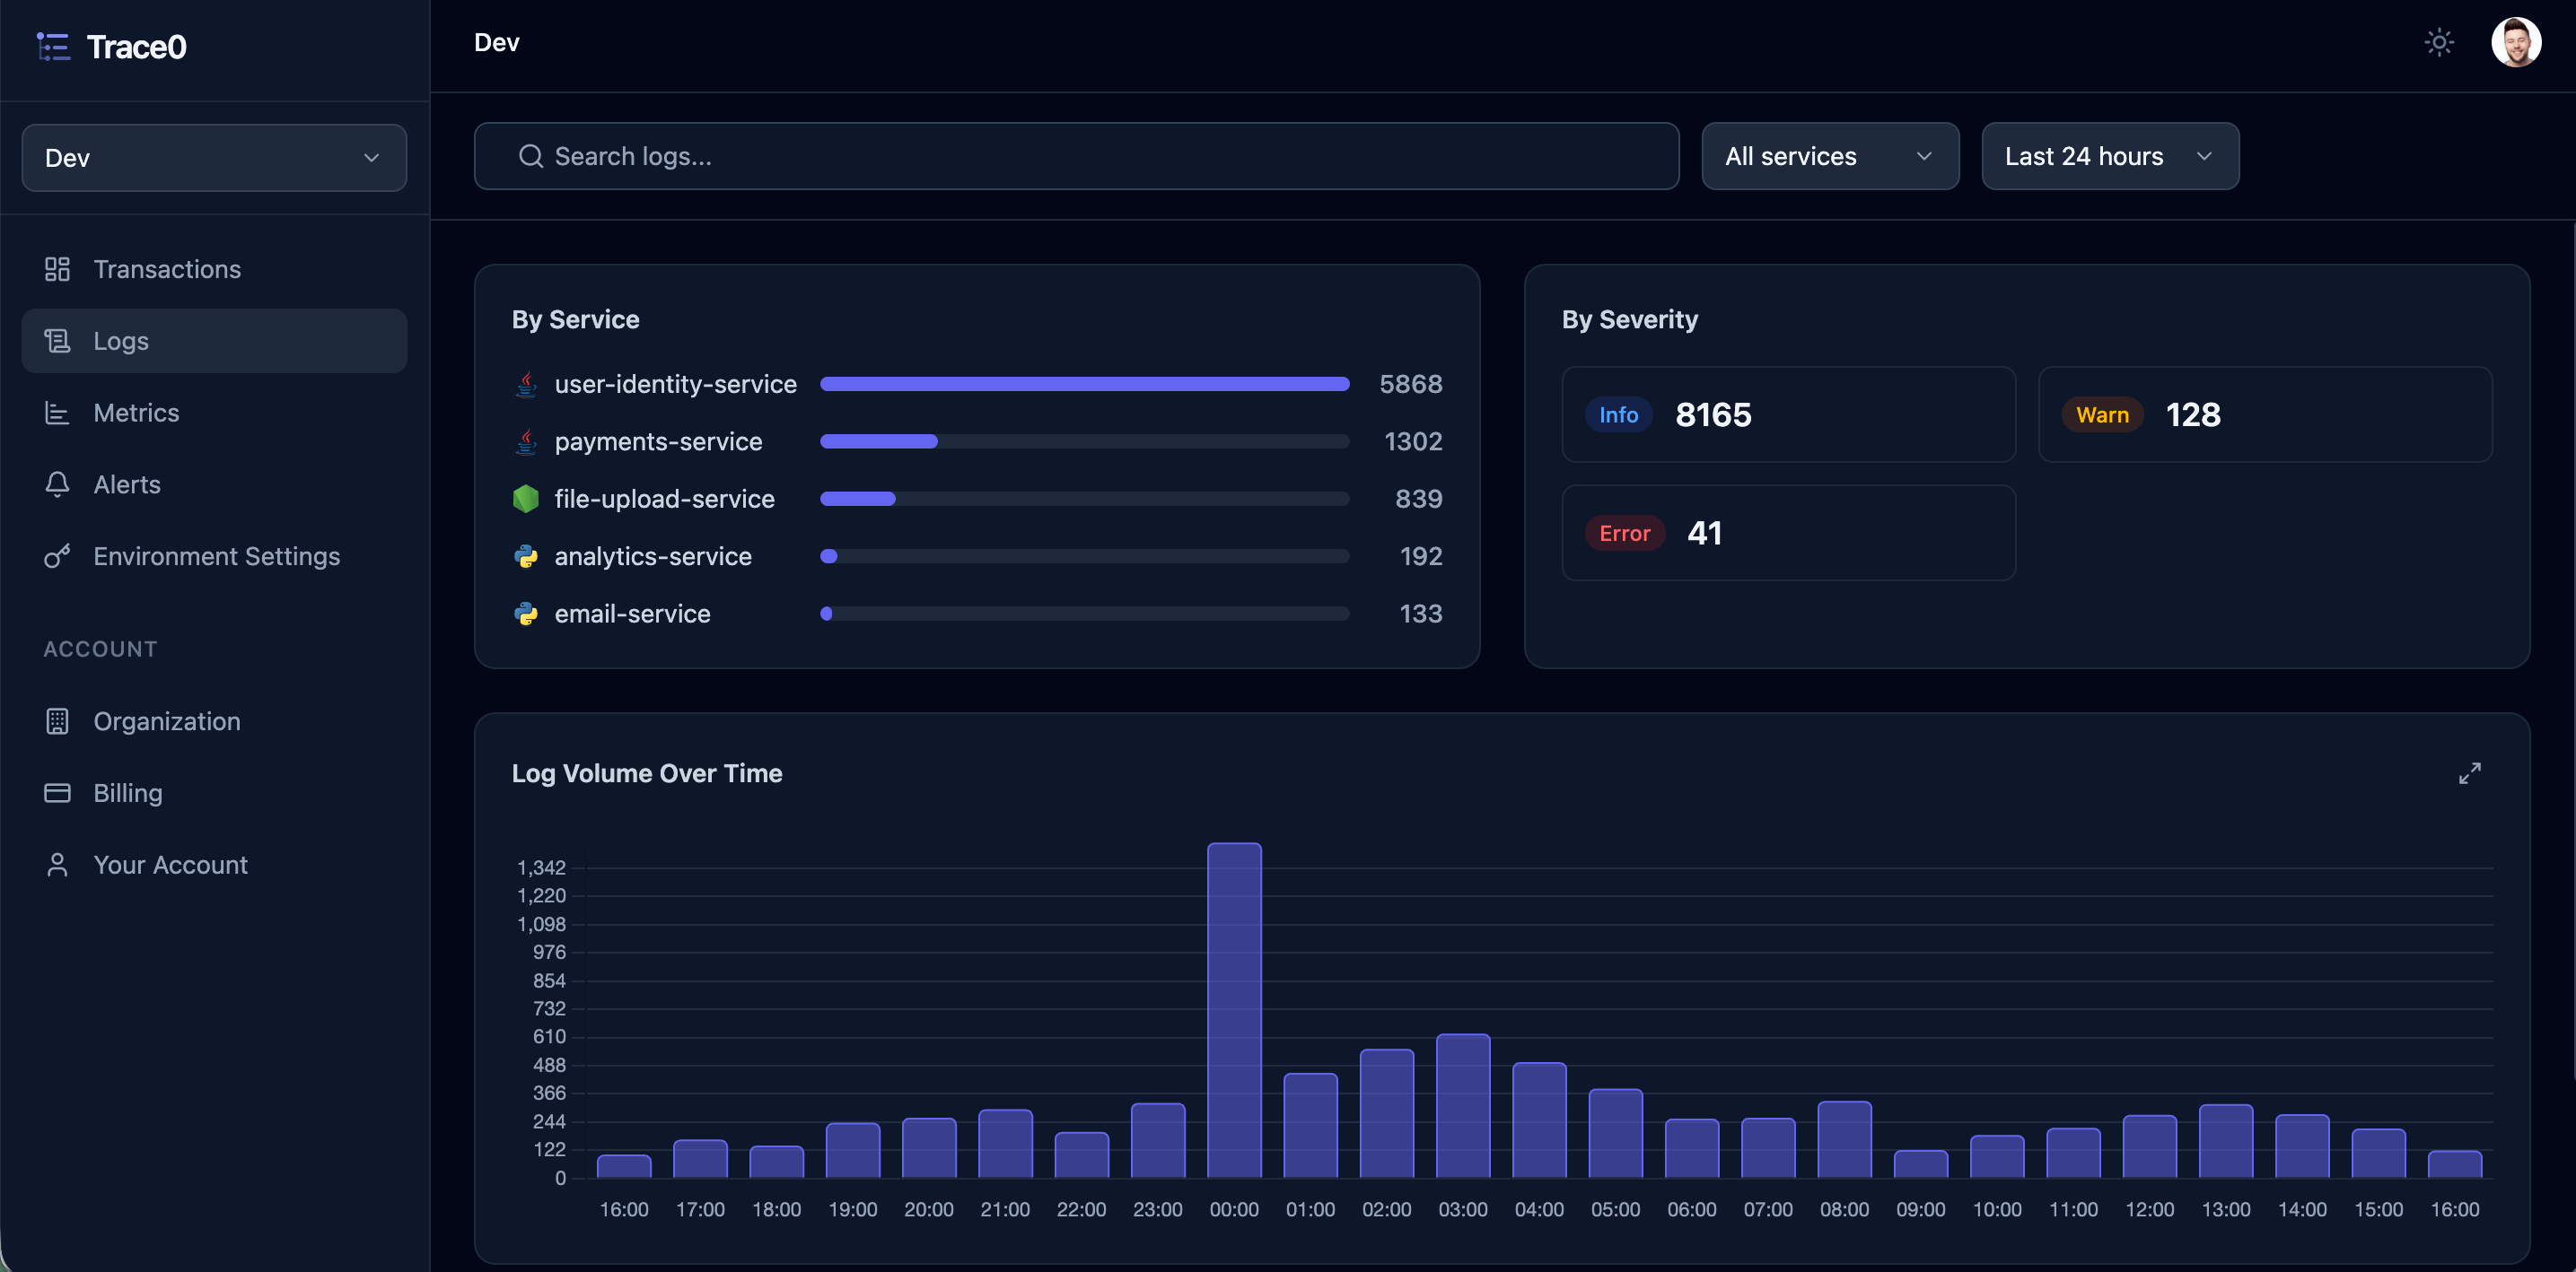Viewport: 2576px width, 1272px height.
Task: Click the 13:00 bar in log volume chart
Action: pyautogui.click(x=2225, y=1141)
